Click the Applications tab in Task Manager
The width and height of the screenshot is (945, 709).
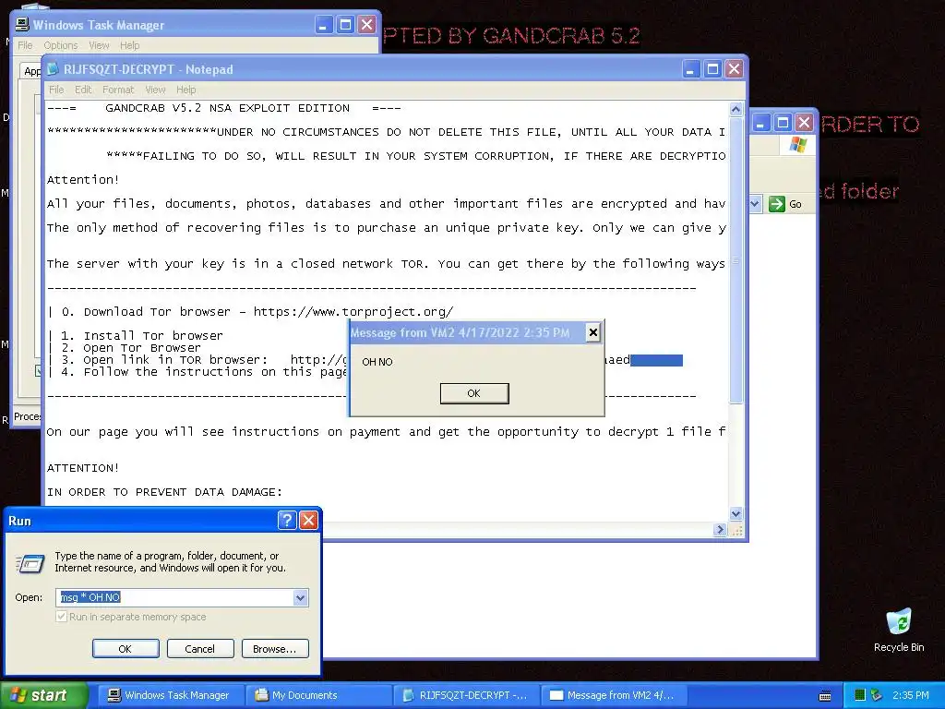coord(31,71)
